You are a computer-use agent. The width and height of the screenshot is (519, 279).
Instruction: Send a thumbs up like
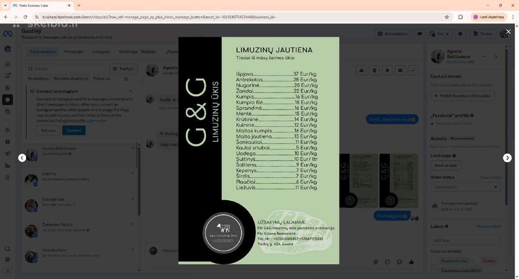(x=411, y=262)
